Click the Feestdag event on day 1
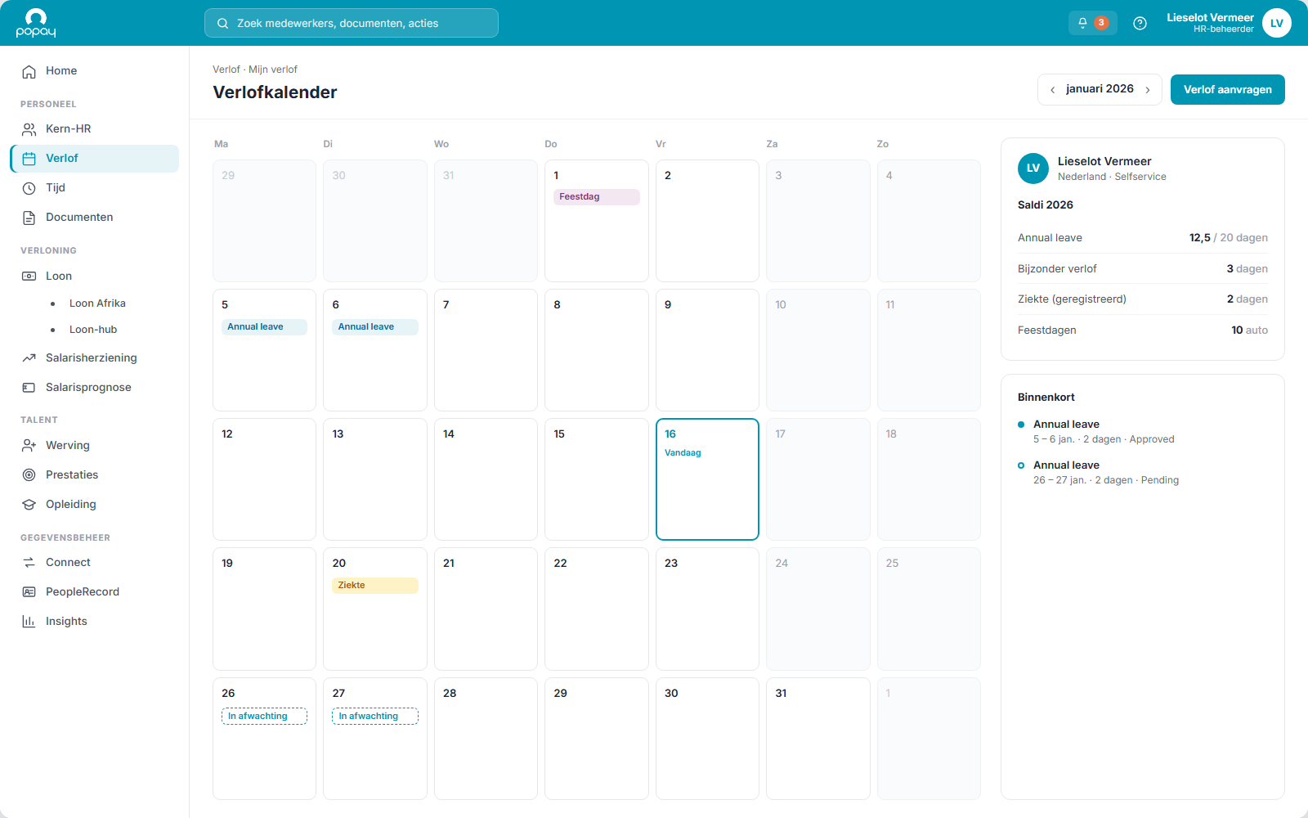 [x=597, y=197]
